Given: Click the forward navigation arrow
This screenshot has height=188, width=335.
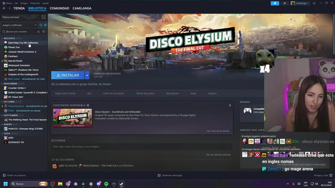Looking at the screenshot, I should [x=9, y=8].
